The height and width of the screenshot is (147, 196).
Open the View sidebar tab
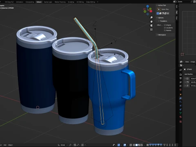point(177,18)
